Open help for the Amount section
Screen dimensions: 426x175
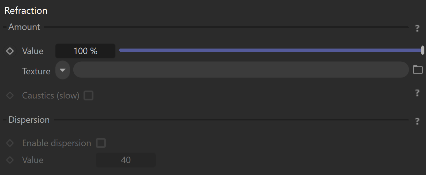coord(417,28)
